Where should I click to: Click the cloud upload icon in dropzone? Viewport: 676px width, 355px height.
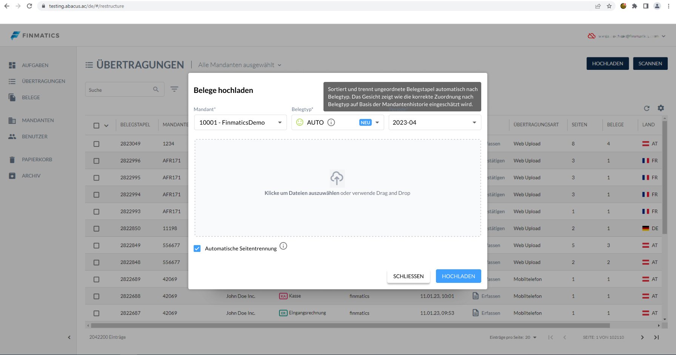click(x=337, y=178)
